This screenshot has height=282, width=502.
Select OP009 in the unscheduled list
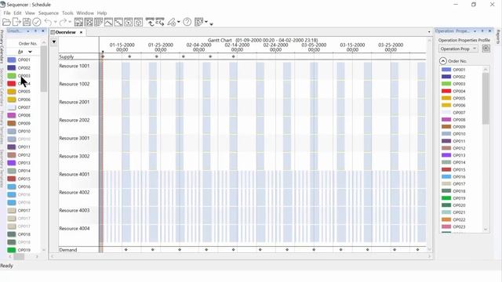(24, 124)
